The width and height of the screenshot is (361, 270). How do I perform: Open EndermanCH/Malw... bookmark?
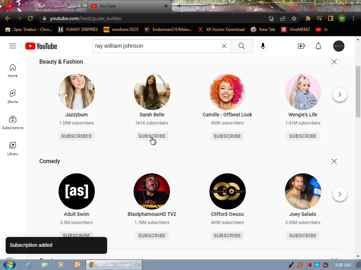click(x=168, y=30)
